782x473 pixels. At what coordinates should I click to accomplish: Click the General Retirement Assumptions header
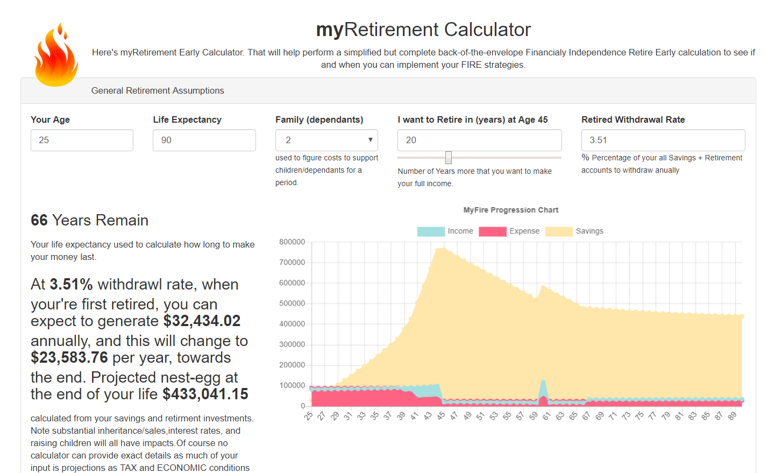[x=157, y=90]
